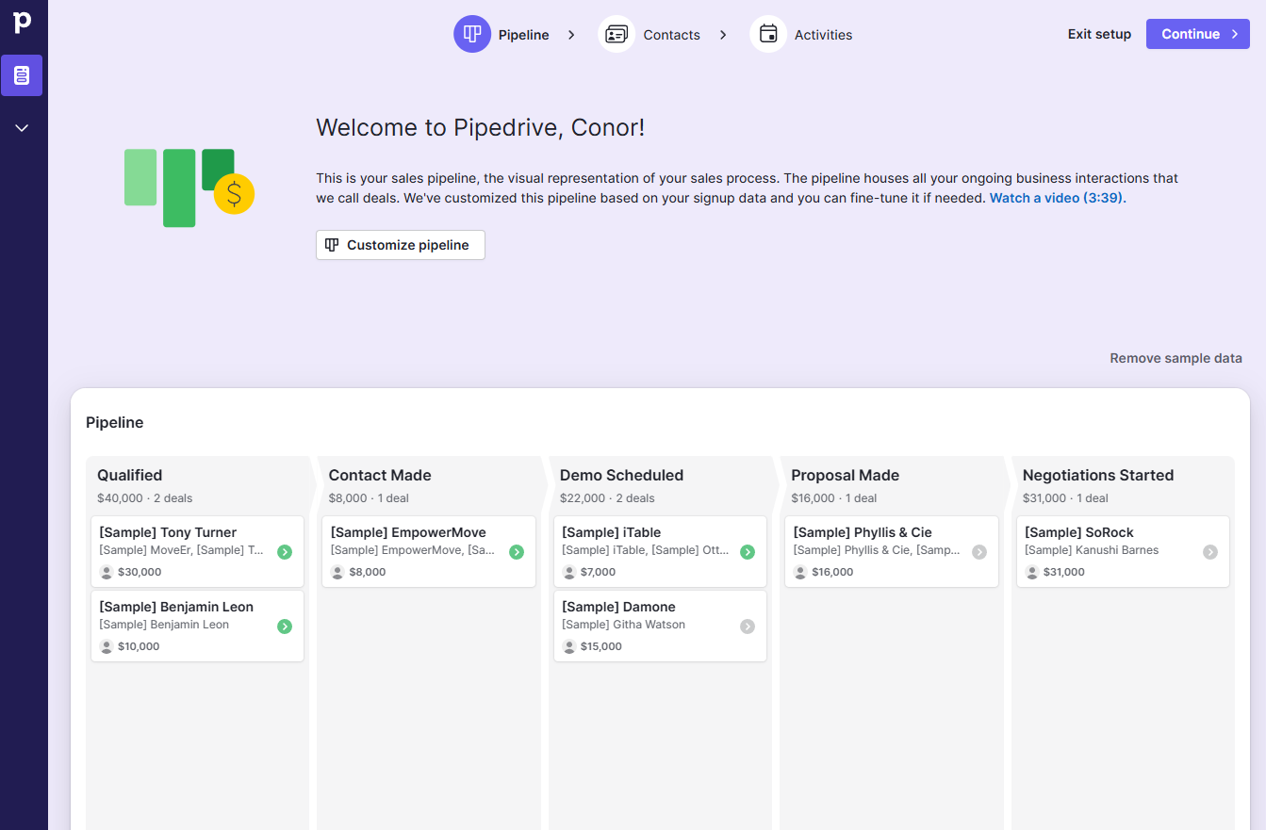This screenshot has width=1266, height=830.
Task: Click the green arrow on the iTable deal
Action: tap(748, 552)
